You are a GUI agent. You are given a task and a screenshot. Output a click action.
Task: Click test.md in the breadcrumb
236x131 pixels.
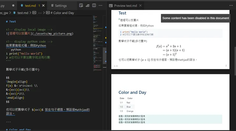23,13
